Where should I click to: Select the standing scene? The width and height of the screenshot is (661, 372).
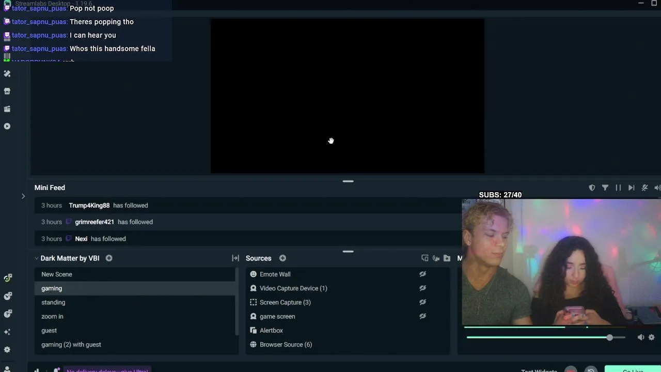click(x=135, y=302)
